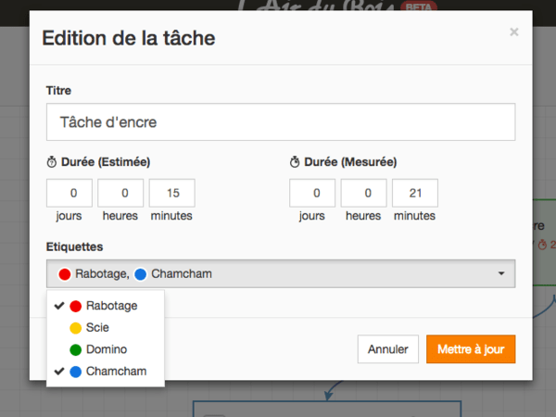Collapse the Etiquettes dropdown via caret arrow

pos(501,274)
